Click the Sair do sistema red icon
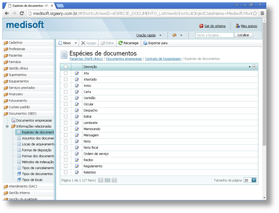 [201, 26]
